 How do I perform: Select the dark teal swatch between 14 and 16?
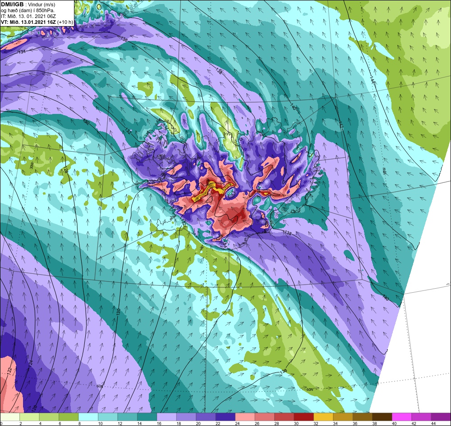147,417
